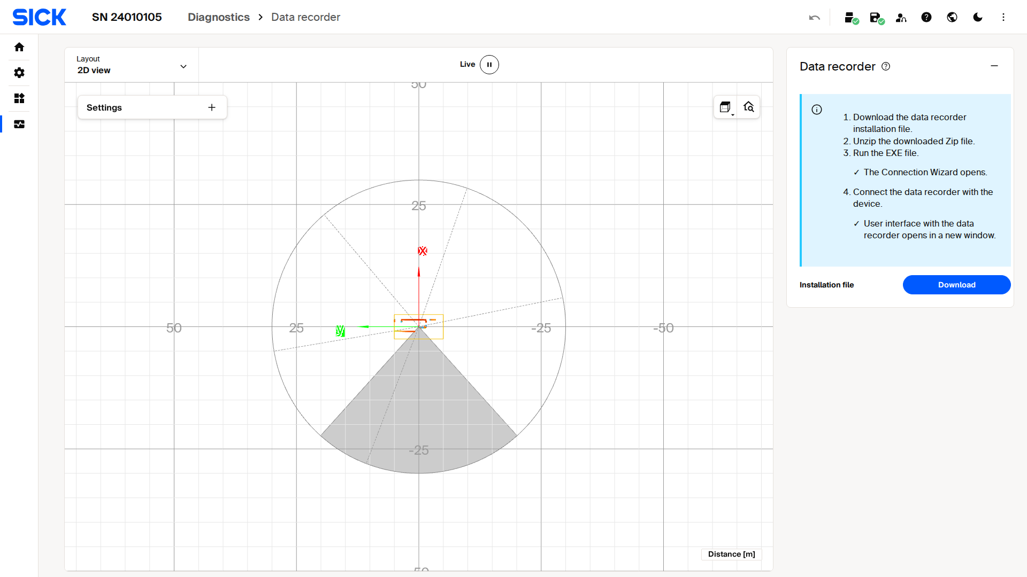
Task: Download the installation file
Action: pyautogui.click(x=956, y=285)
